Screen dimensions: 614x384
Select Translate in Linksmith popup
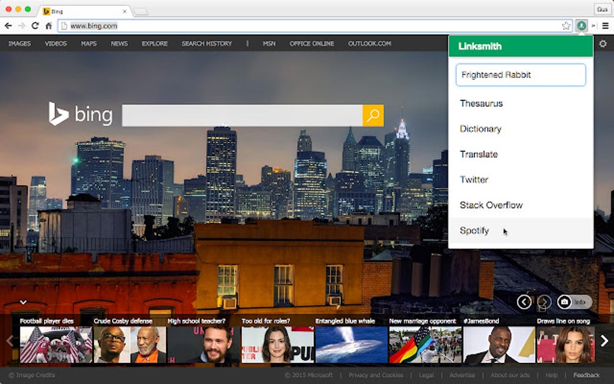pos(521,154)
